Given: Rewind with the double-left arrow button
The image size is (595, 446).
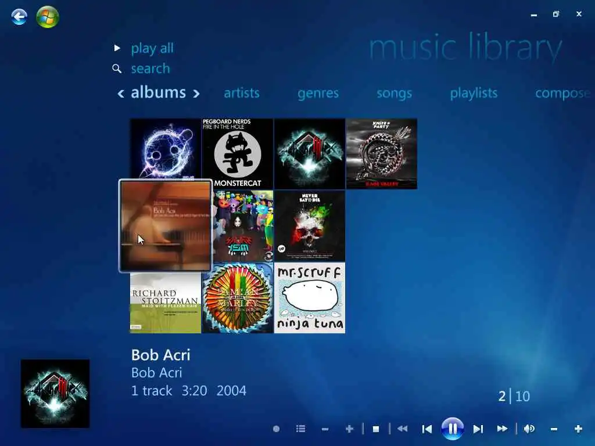Looking at the screenshot, I should coord(402,429).
